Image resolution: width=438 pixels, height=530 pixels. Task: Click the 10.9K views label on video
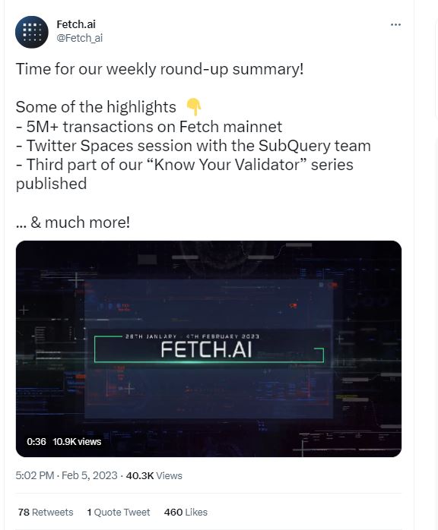[x=77, y=441]
